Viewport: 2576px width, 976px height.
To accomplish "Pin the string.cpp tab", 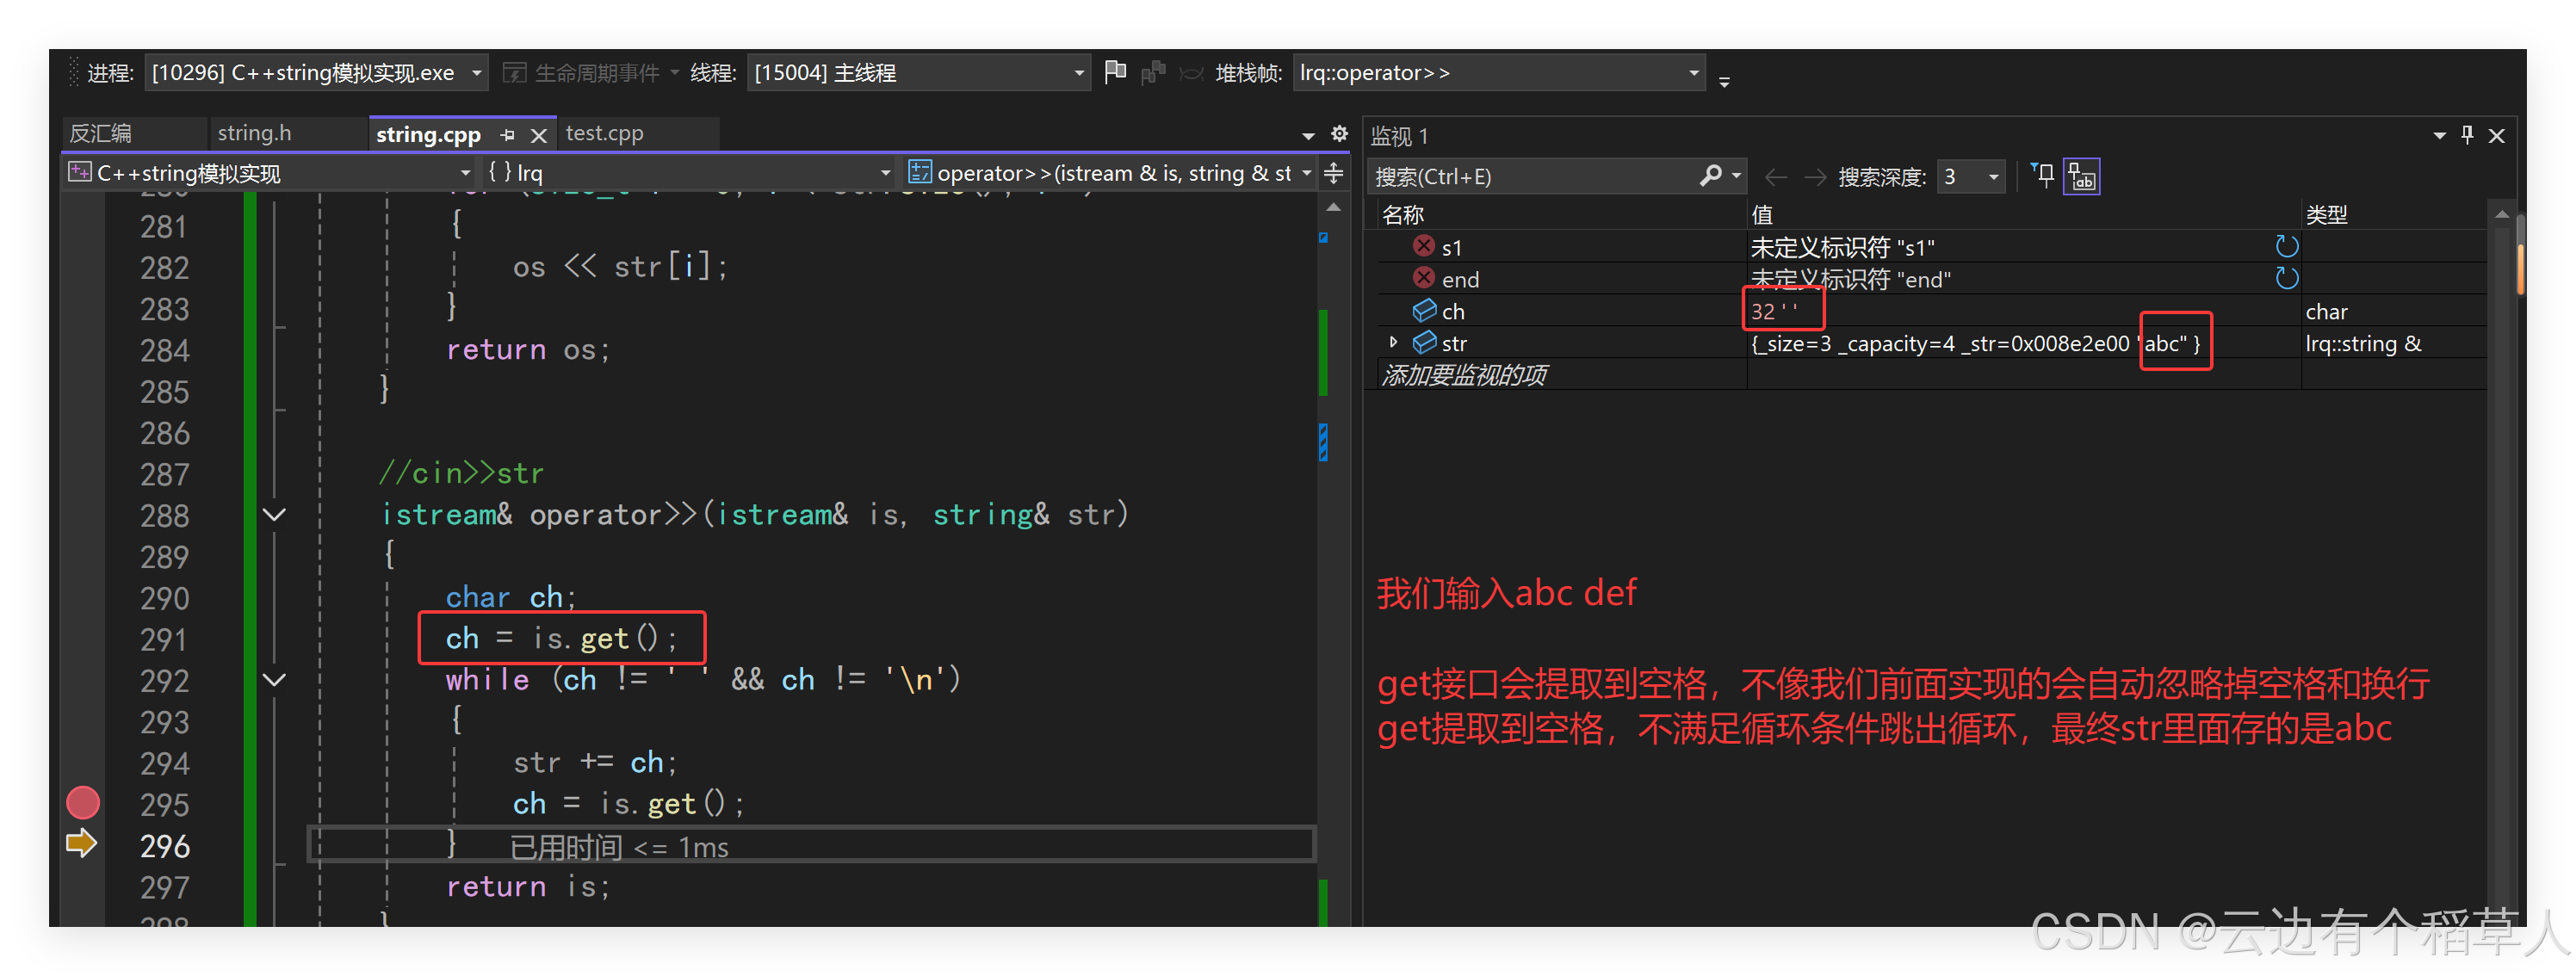I will [507, 135].
